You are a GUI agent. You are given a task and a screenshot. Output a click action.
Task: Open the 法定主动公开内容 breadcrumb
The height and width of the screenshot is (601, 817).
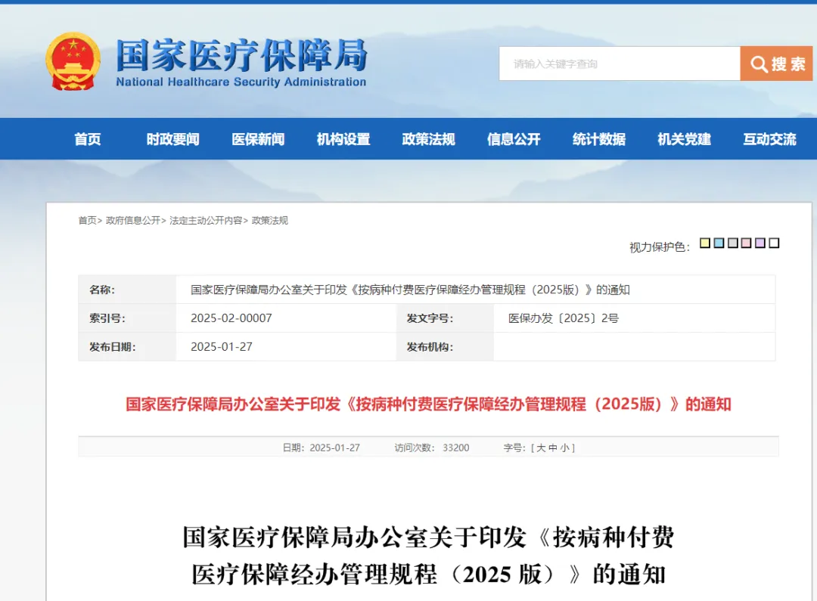coord(206,220)
